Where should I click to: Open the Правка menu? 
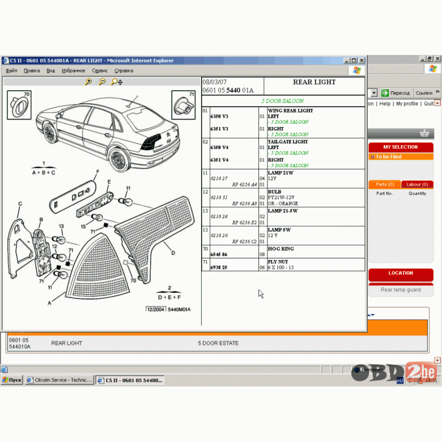click(32, 71)
